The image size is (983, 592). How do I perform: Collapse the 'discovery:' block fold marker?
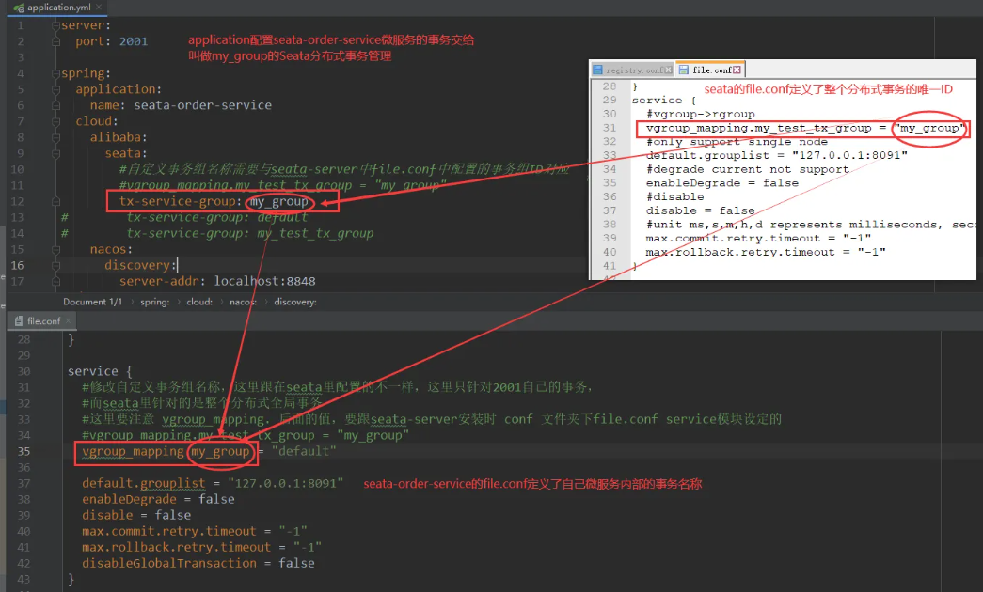[x=55, y=266]
